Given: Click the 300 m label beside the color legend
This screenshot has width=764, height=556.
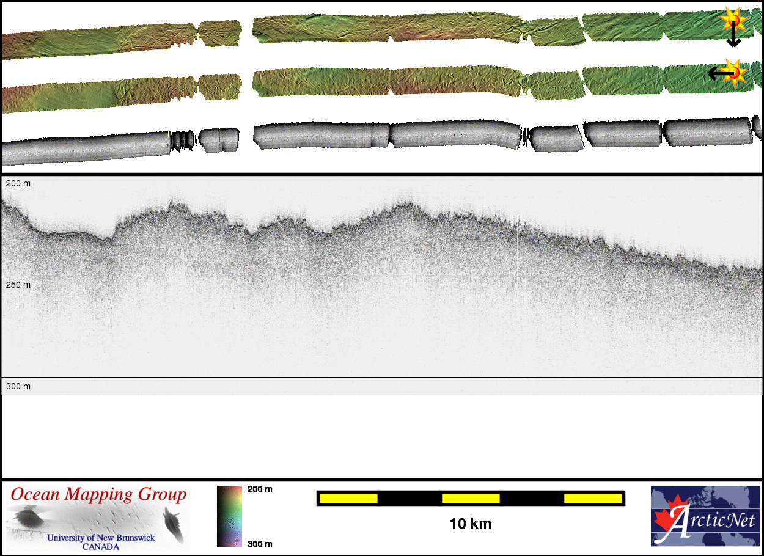Looking at the screenshot, I should 260,544.
